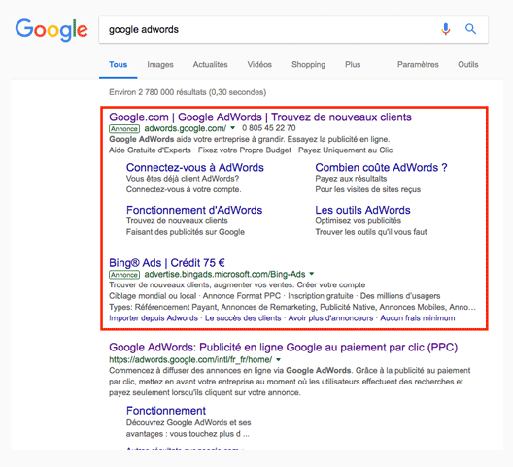Click the Environ 2 780 000 résultats text
Image resolution: width=513 pixels, height=467 pixels.
tap(188, 92)
